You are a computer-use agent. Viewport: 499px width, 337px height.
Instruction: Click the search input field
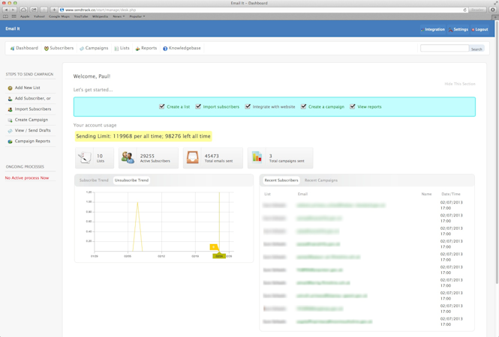click(444, 48)
